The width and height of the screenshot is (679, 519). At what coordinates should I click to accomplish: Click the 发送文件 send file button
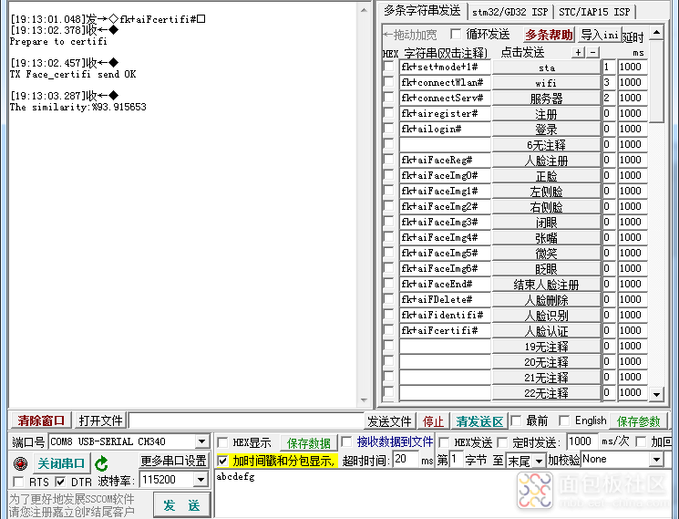(x=389, y=421)
